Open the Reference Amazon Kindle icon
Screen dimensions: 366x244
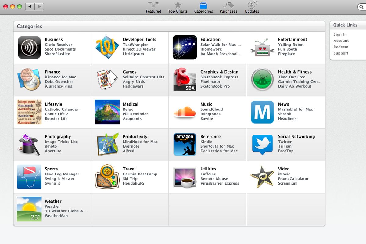185,144
